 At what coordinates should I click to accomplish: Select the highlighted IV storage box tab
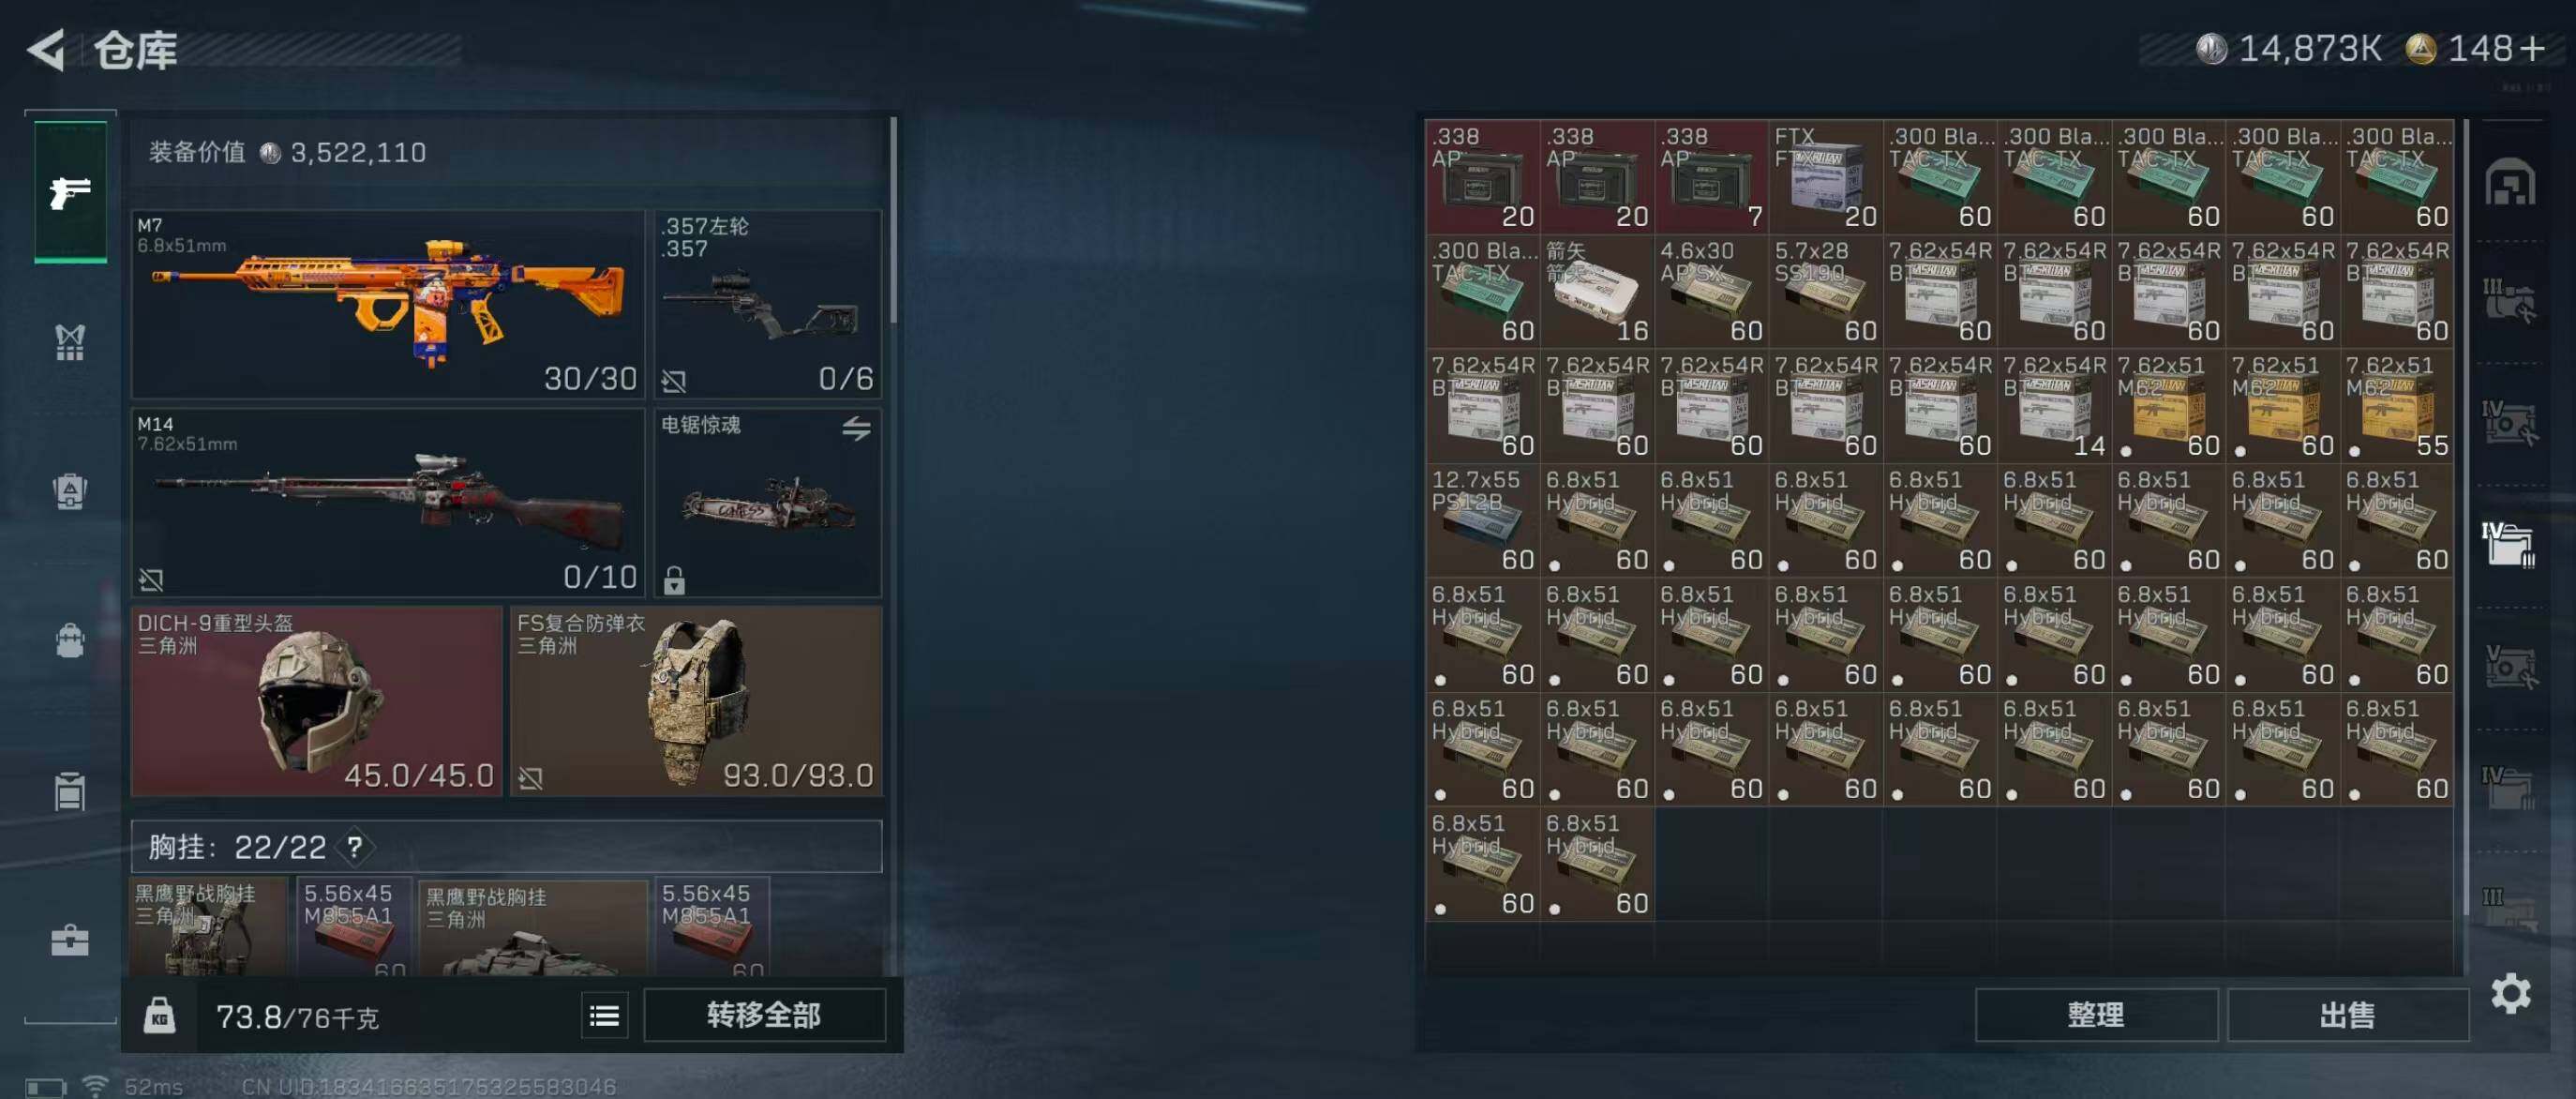tap(2509, 543)
